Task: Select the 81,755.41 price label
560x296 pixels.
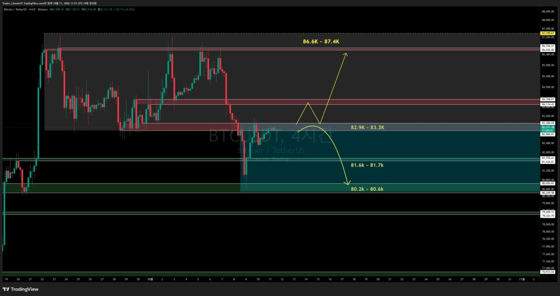Action: [548, 158]
